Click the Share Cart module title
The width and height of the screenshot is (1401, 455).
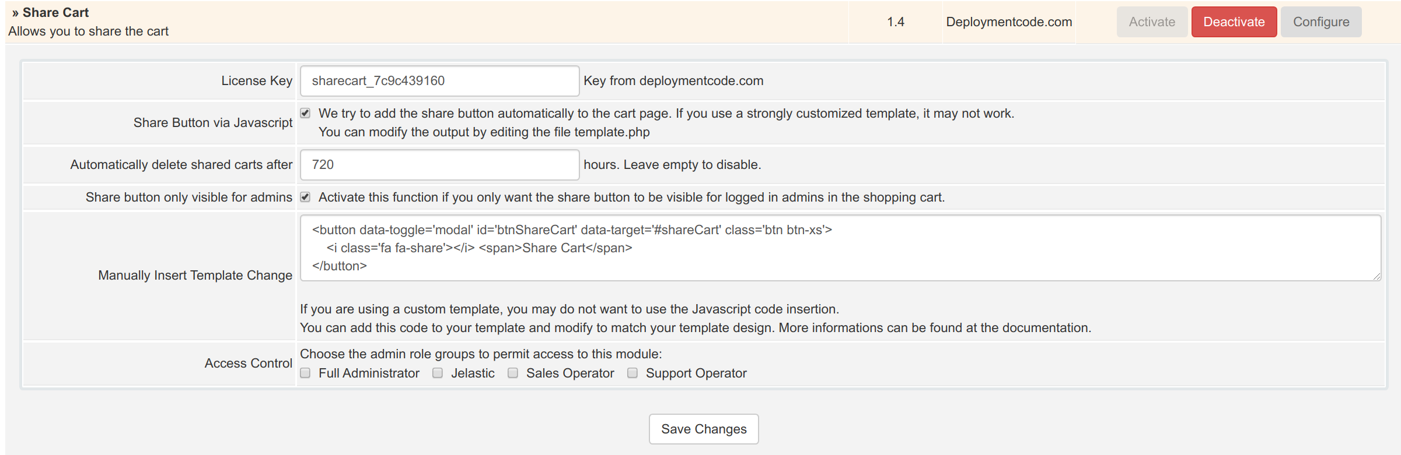[x=55, y=13]
